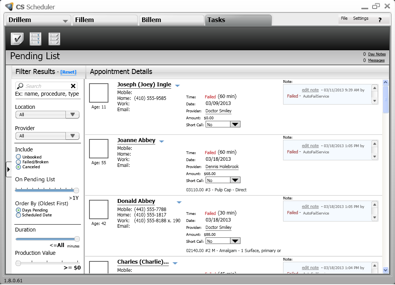The width and height of the screenshot is (395, 285).
Task: Select the Canceled radio option
Action: tap(18, 167)
